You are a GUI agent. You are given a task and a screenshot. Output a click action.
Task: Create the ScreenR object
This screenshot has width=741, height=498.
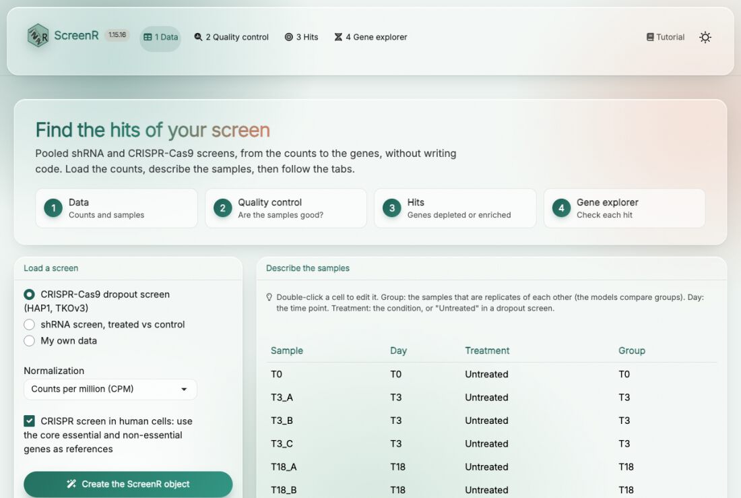[128, 484]
